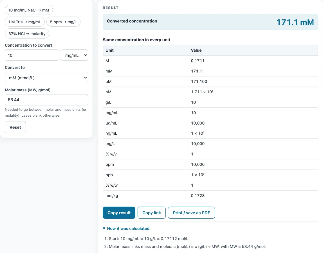Select the ppb value 1 × 10⁷
The image size is (323, 253).
198,175
